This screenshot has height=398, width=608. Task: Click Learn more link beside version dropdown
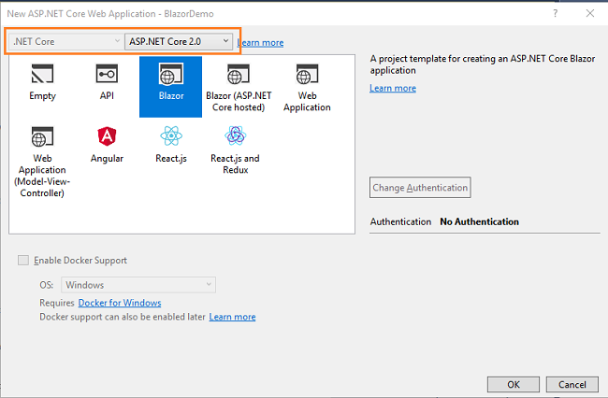260,43
